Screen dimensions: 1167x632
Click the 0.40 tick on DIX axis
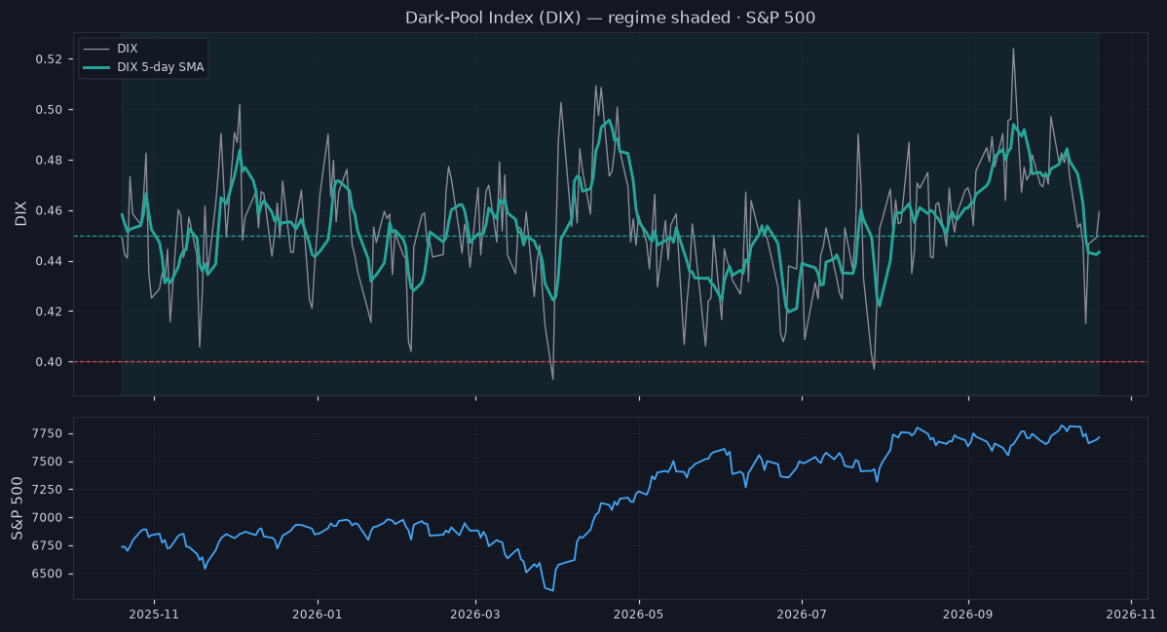[x=49, y=362]
